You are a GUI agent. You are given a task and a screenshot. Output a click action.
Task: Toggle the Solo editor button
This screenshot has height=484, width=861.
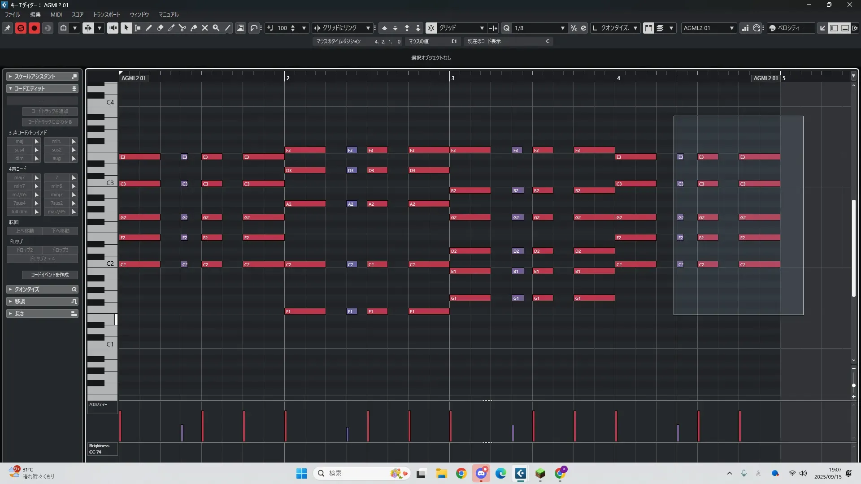coord(21,28)
